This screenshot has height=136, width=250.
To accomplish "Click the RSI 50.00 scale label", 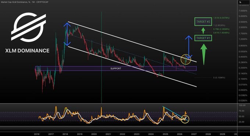I will 242,117.
